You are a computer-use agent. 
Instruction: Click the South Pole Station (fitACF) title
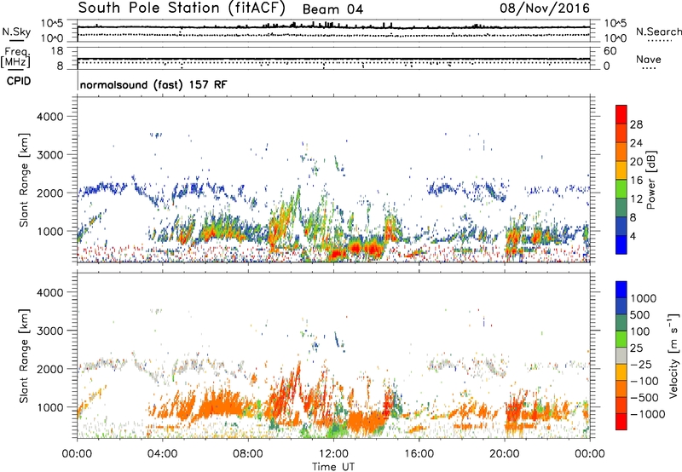pos(182,9)
